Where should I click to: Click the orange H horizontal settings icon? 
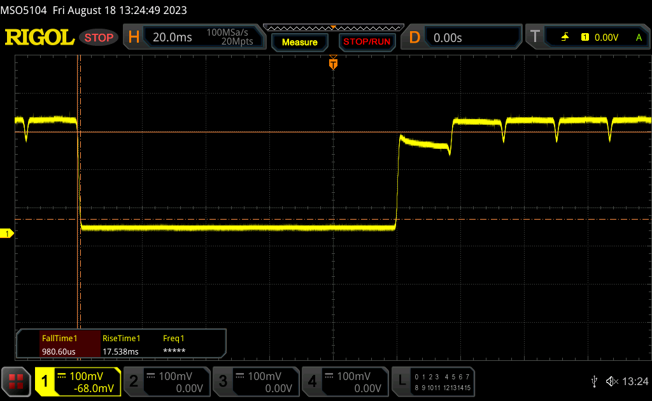[x=134, y=38]
